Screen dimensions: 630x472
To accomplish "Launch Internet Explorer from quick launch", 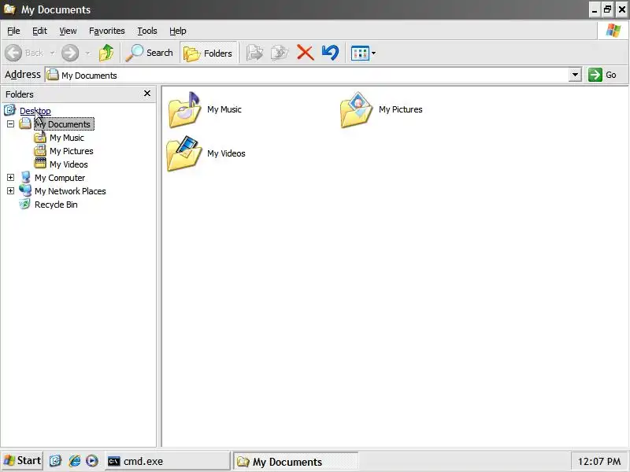I will [x=74, y=461].
